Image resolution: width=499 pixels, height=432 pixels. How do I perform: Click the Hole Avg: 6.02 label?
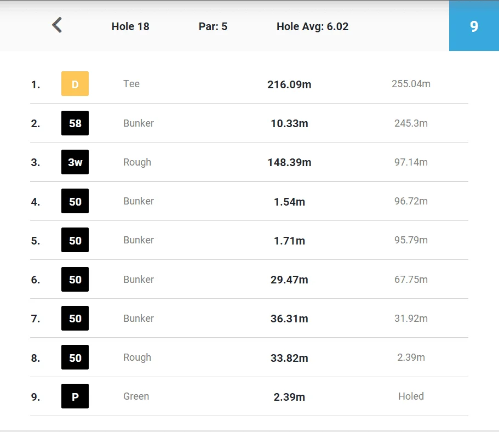click(313, 26)
